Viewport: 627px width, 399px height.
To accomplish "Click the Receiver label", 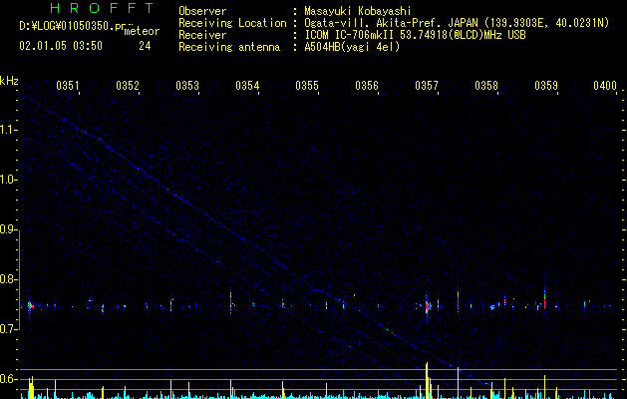I will point(202,35).
